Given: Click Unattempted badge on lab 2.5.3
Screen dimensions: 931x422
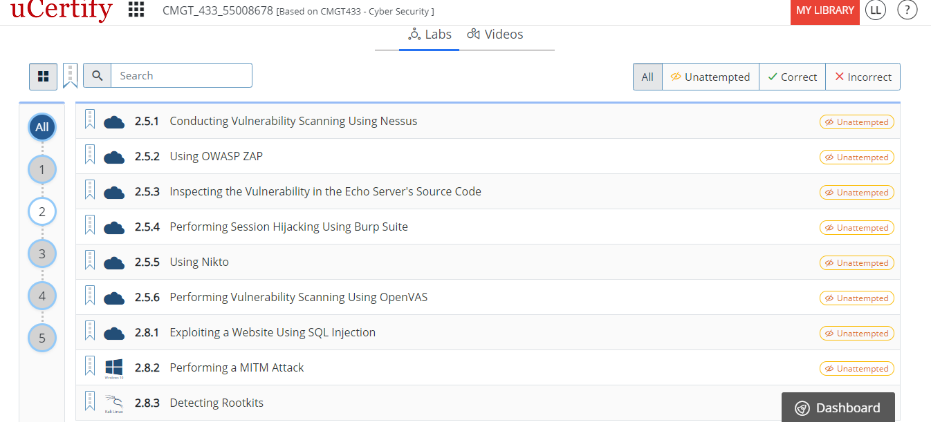Looking at the screenshot, I should tap(857, 193).
